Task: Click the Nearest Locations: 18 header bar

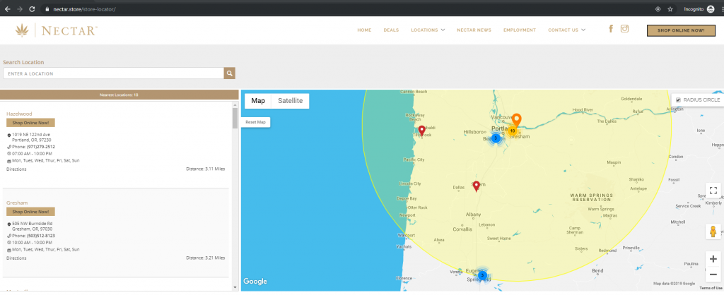Action: point(119,95)
